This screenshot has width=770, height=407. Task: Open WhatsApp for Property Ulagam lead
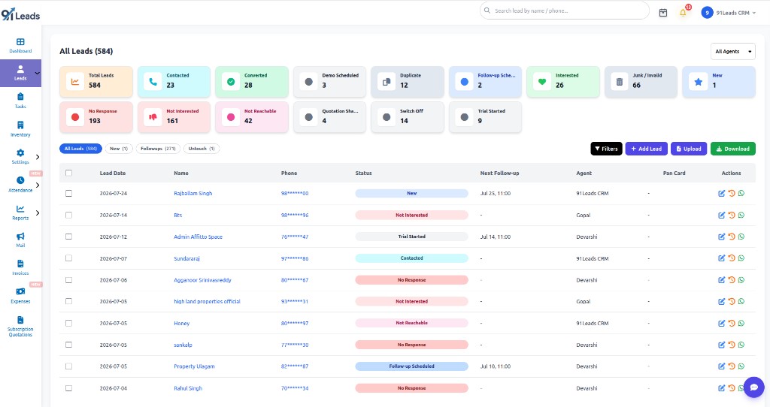click(x=741, y=366)
